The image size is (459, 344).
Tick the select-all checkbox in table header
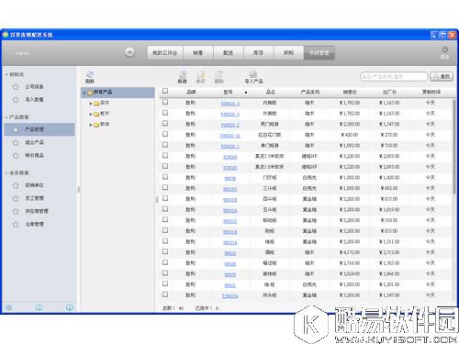(x=165, y=91)
